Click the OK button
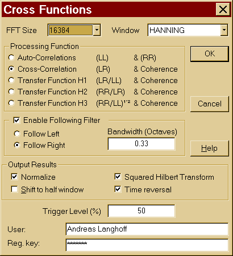The height and width of the screenshot is (256, 233). click(x=210, y=54)
